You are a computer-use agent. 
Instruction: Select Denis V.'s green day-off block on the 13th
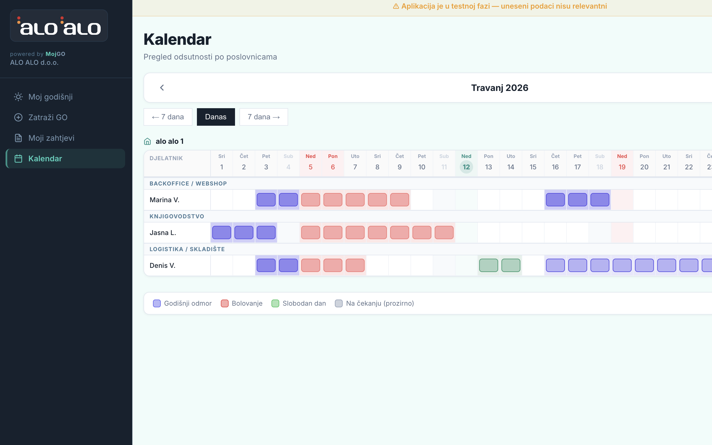[488, 265]
